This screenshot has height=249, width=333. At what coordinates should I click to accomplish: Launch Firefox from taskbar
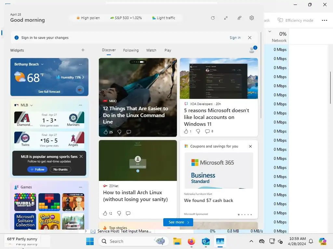click(191, 241)
